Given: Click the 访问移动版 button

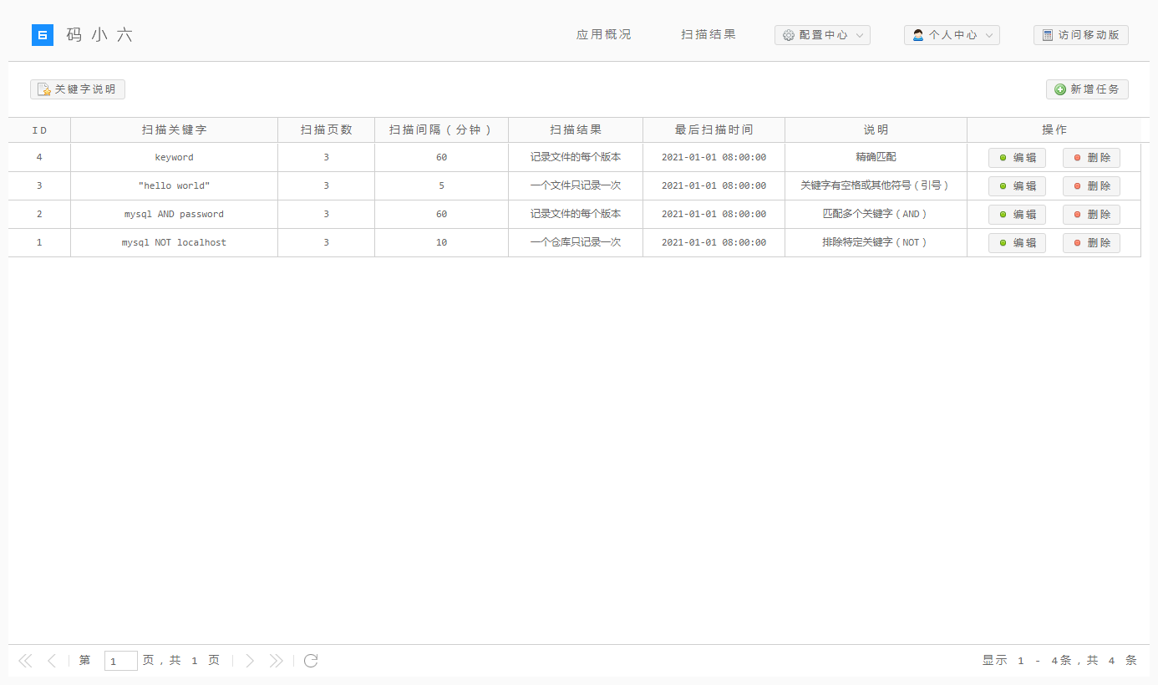Looking at the screenshot, I should [x=1081, y=35].
